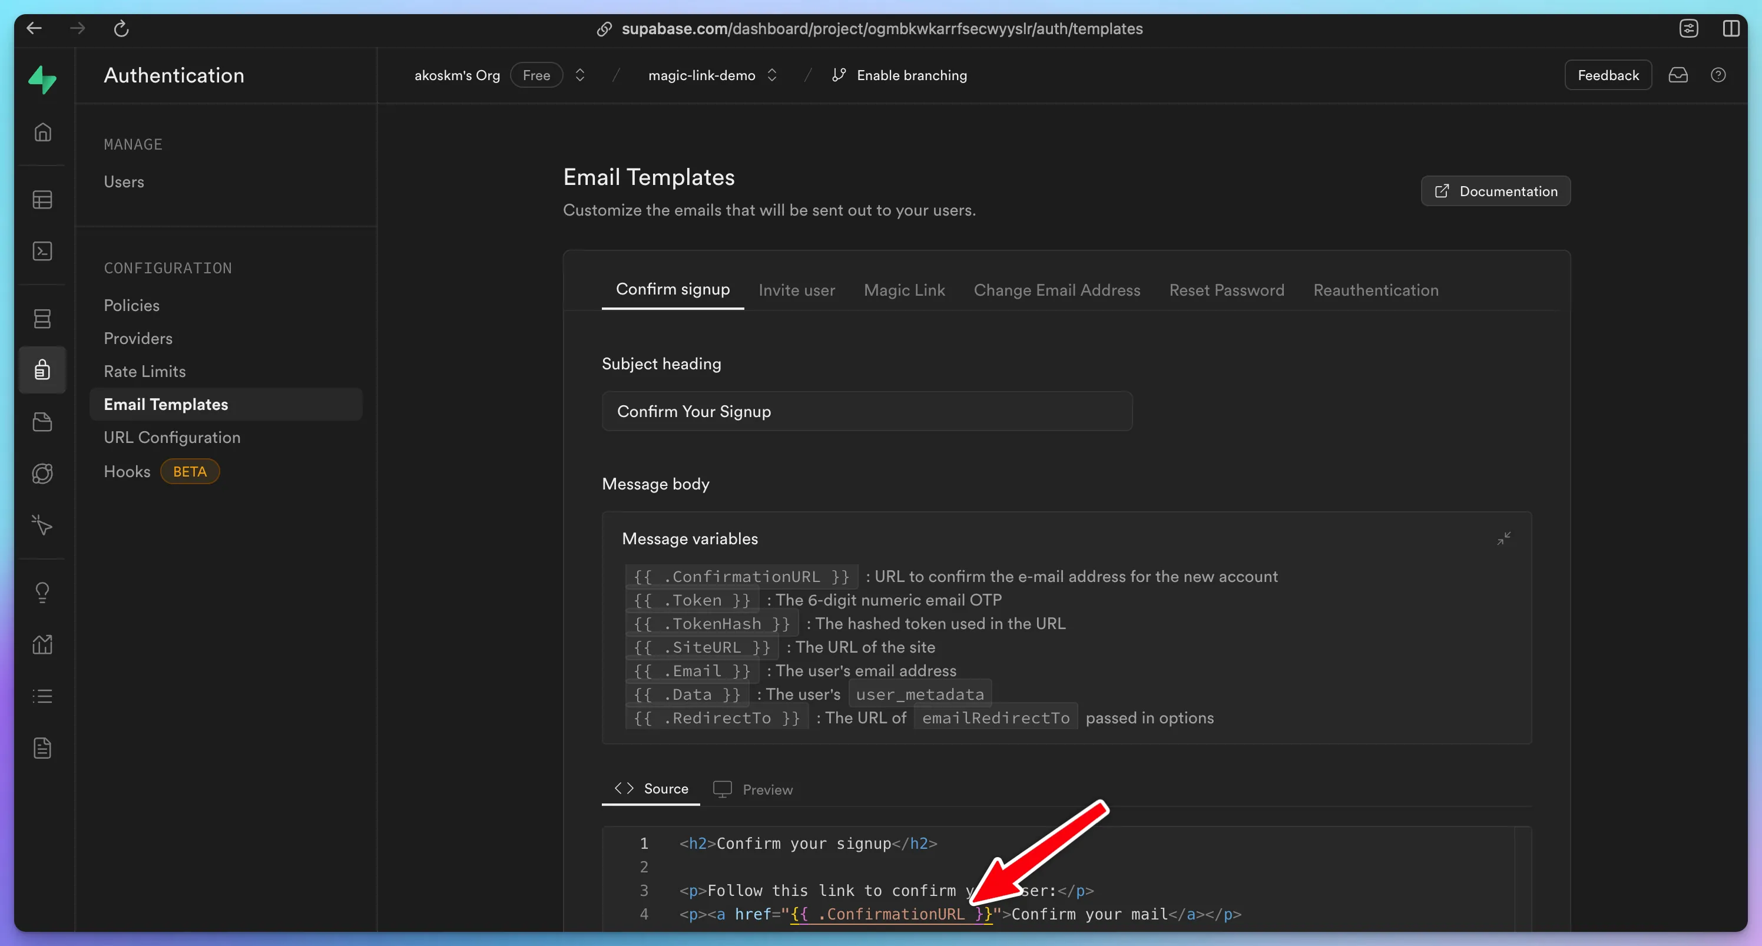Click the Feedback button
Viewport: 1762px width, 946px height.
point(1608,75)
